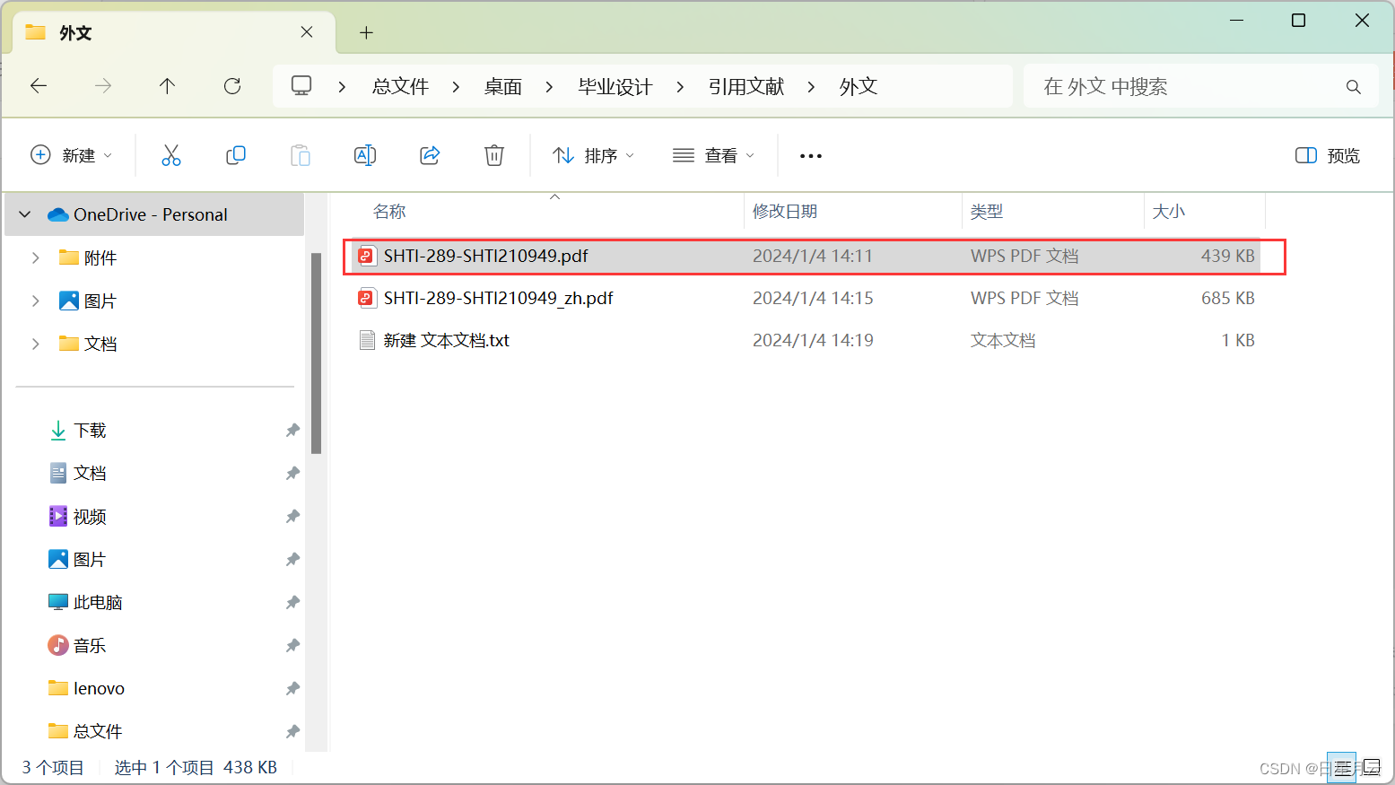Click 685 KB size cell
The image size is (1395, 785).
1228,298
